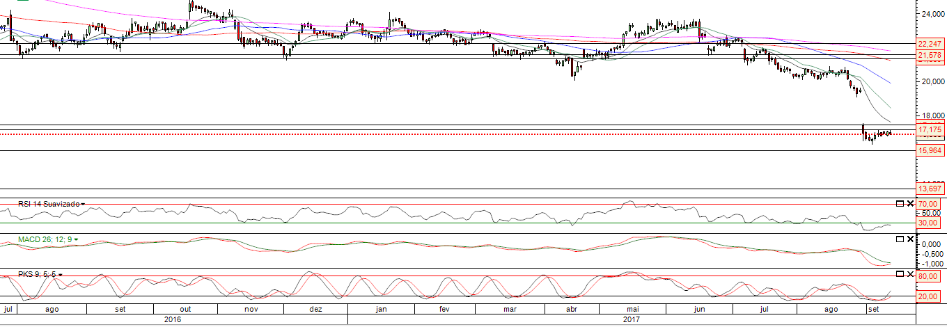Click the 21,578 price level label
This screenshot has height=327, width=947.
coord(930,55)
